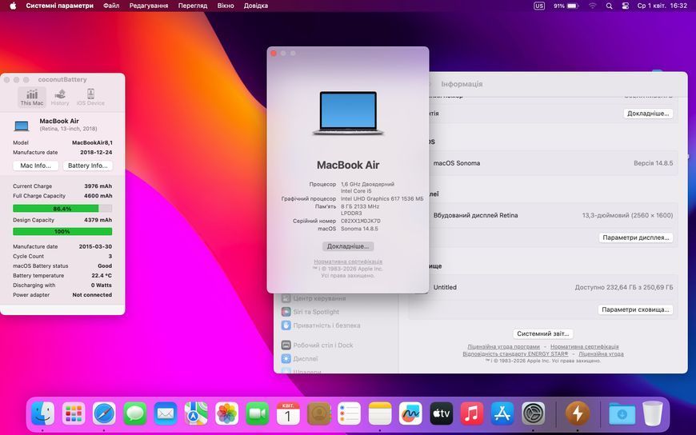This screenshot has width=696, height=435.
Task: Open Messages app in the Dock
Action: point(135,414)
